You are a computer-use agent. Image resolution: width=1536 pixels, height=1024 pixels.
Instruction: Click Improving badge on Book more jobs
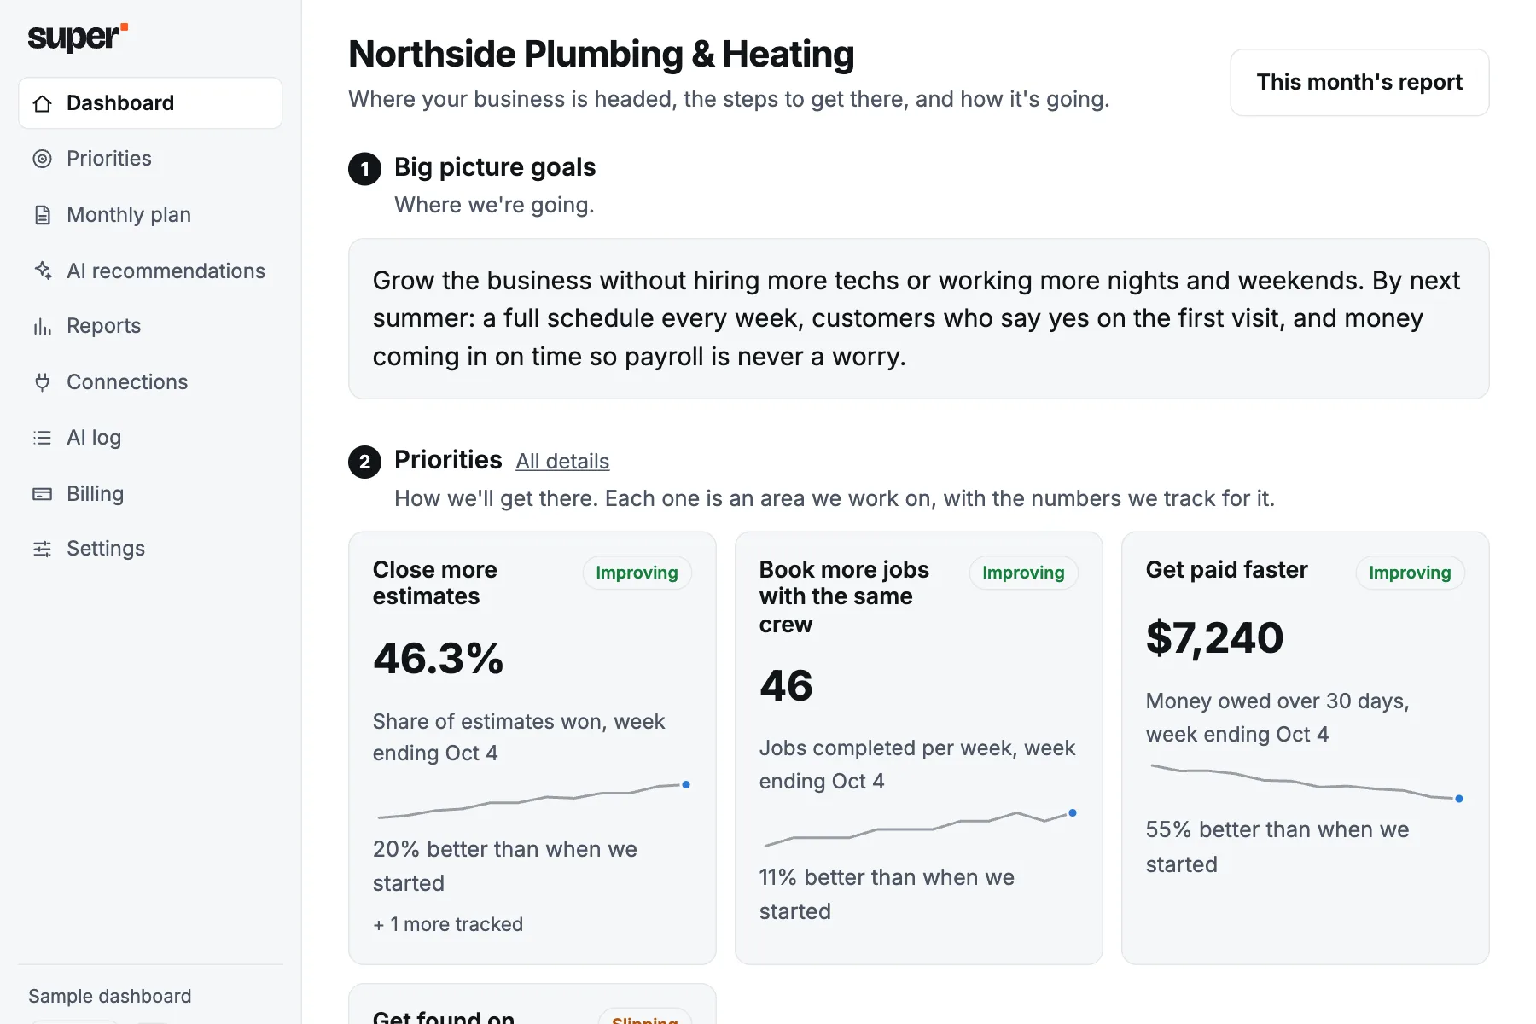tap(1023, 573)
